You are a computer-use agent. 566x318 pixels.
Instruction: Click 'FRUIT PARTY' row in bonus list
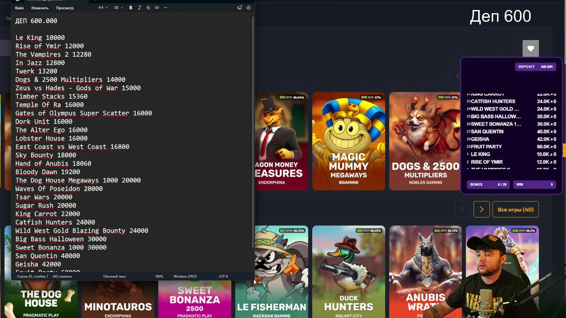(x=511, y=147)
